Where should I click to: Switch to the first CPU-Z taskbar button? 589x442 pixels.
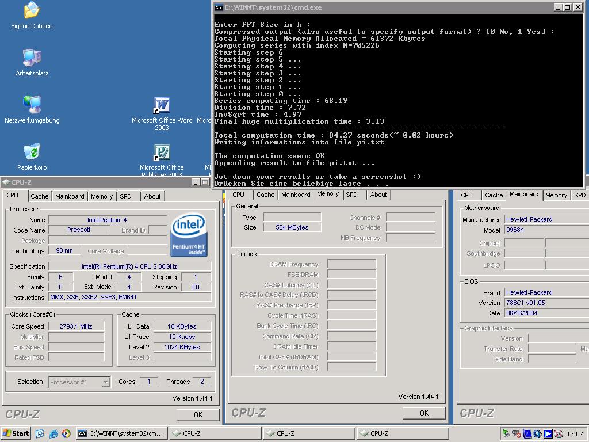215,433
